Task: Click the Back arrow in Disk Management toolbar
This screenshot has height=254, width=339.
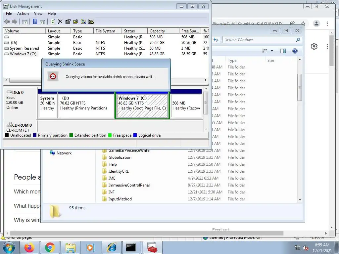Action: pos(7,21)
